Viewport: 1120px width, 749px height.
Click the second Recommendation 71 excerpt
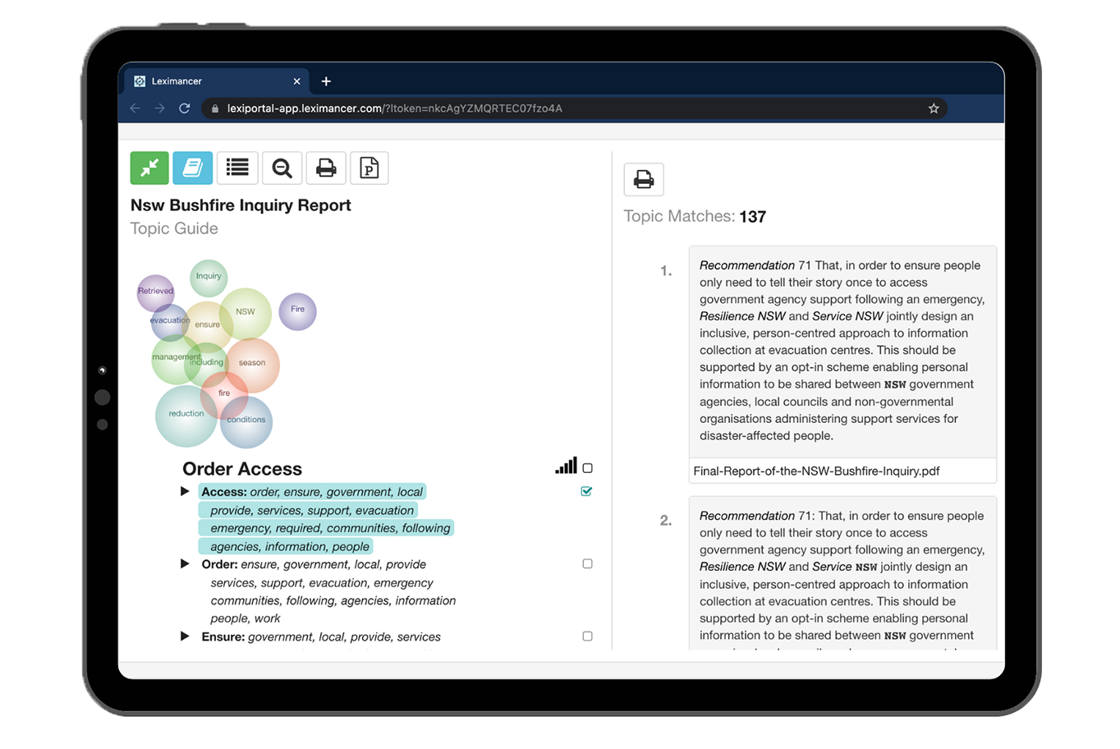842,574
